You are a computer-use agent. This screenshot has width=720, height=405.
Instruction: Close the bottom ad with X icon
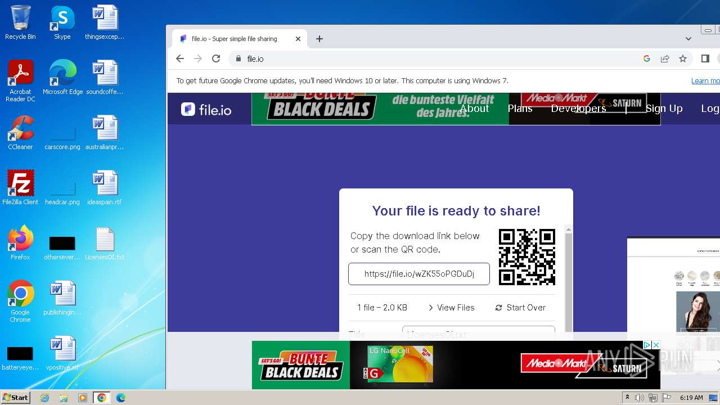[x=655, y=345]
